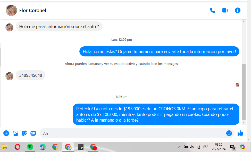The image size is (251, 152).
Task: Attach a photo or file to message
Action: click(15, 133)
